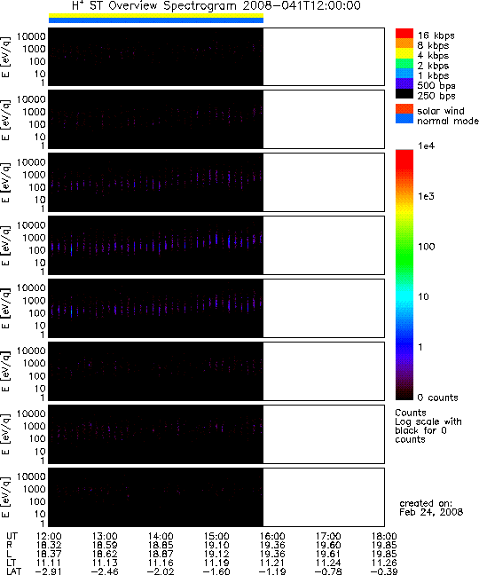Click the black 250 bps legend swatch

404,93
